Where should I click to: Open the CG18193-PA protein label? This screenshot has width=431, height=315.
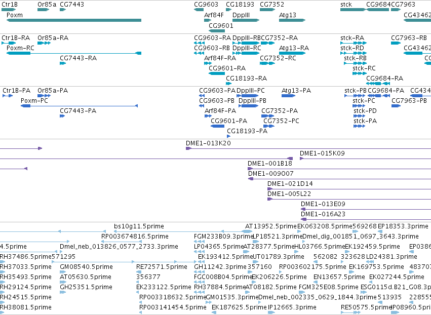pyautogui.click(x=247, y=131)
